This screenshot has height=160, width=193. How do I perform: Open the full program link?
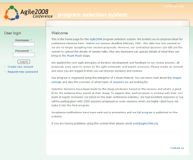pyautogui.click(x=147, y=112)
